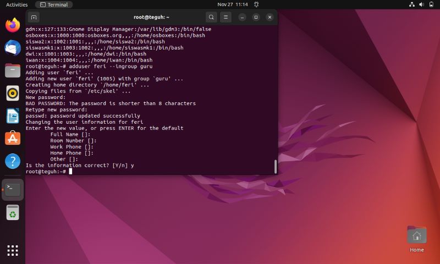Open the Terminal app menu in top bar

[54, 4]
